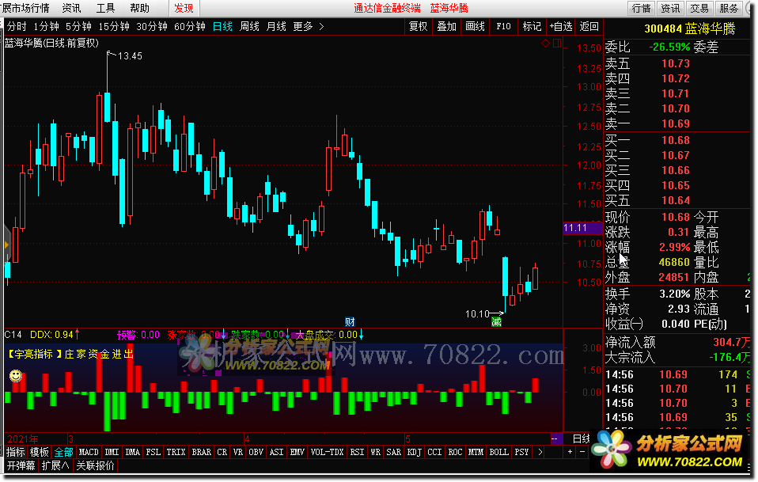The image size is (758, 482).
Task: Click the split-window icon at chart corner
Action: pyautogui.click(x=557, y=44)
